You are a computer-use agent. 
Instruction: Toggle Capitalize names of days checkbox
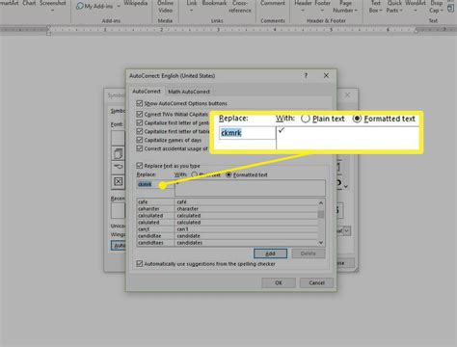click(139, 140)
